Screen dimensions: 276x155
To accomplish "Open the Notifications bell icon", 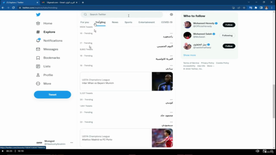I will click(x=38, y=40).
